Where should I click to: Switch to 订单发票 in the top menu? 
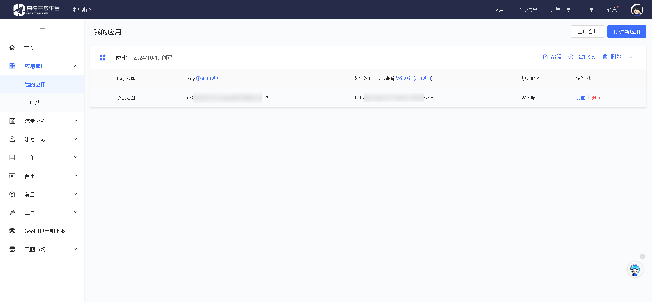[x=560, y=10]
